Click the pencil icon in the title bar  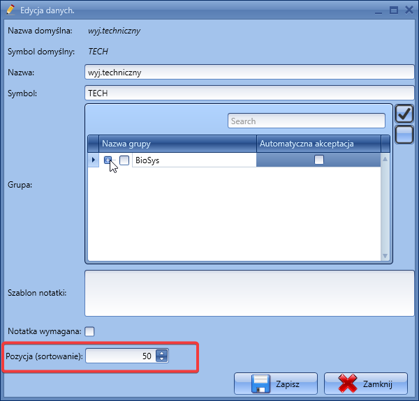[10, 10]
